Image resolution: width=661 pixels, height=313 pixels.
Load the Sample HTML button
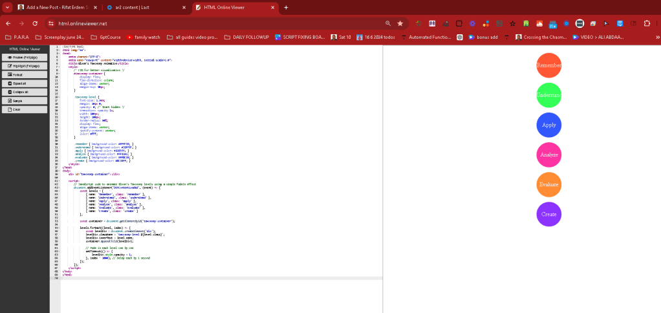(x=25, y=101)
